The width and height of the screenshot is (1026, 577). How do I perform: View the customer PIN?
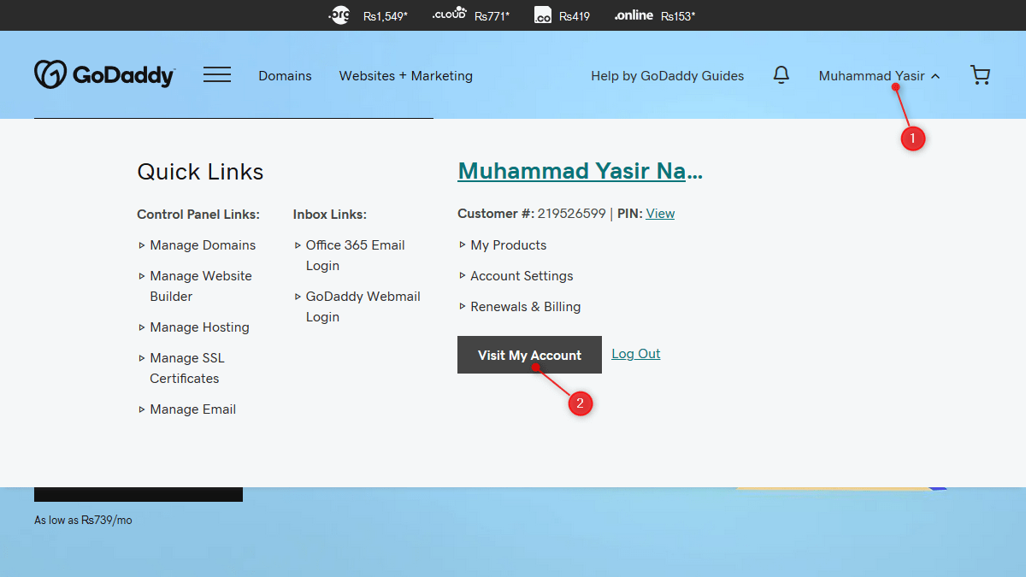[660, 214]
